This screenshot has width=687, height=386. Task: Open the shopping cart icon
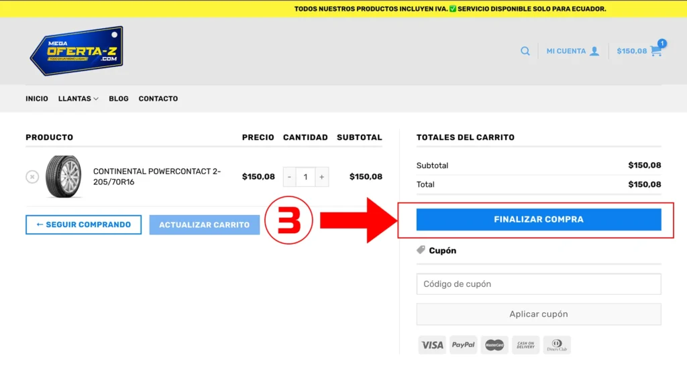click(x=655, y=50)
